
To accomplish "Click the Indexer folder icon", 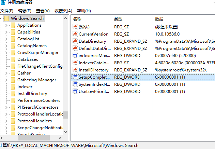I will tap(13, 87).
